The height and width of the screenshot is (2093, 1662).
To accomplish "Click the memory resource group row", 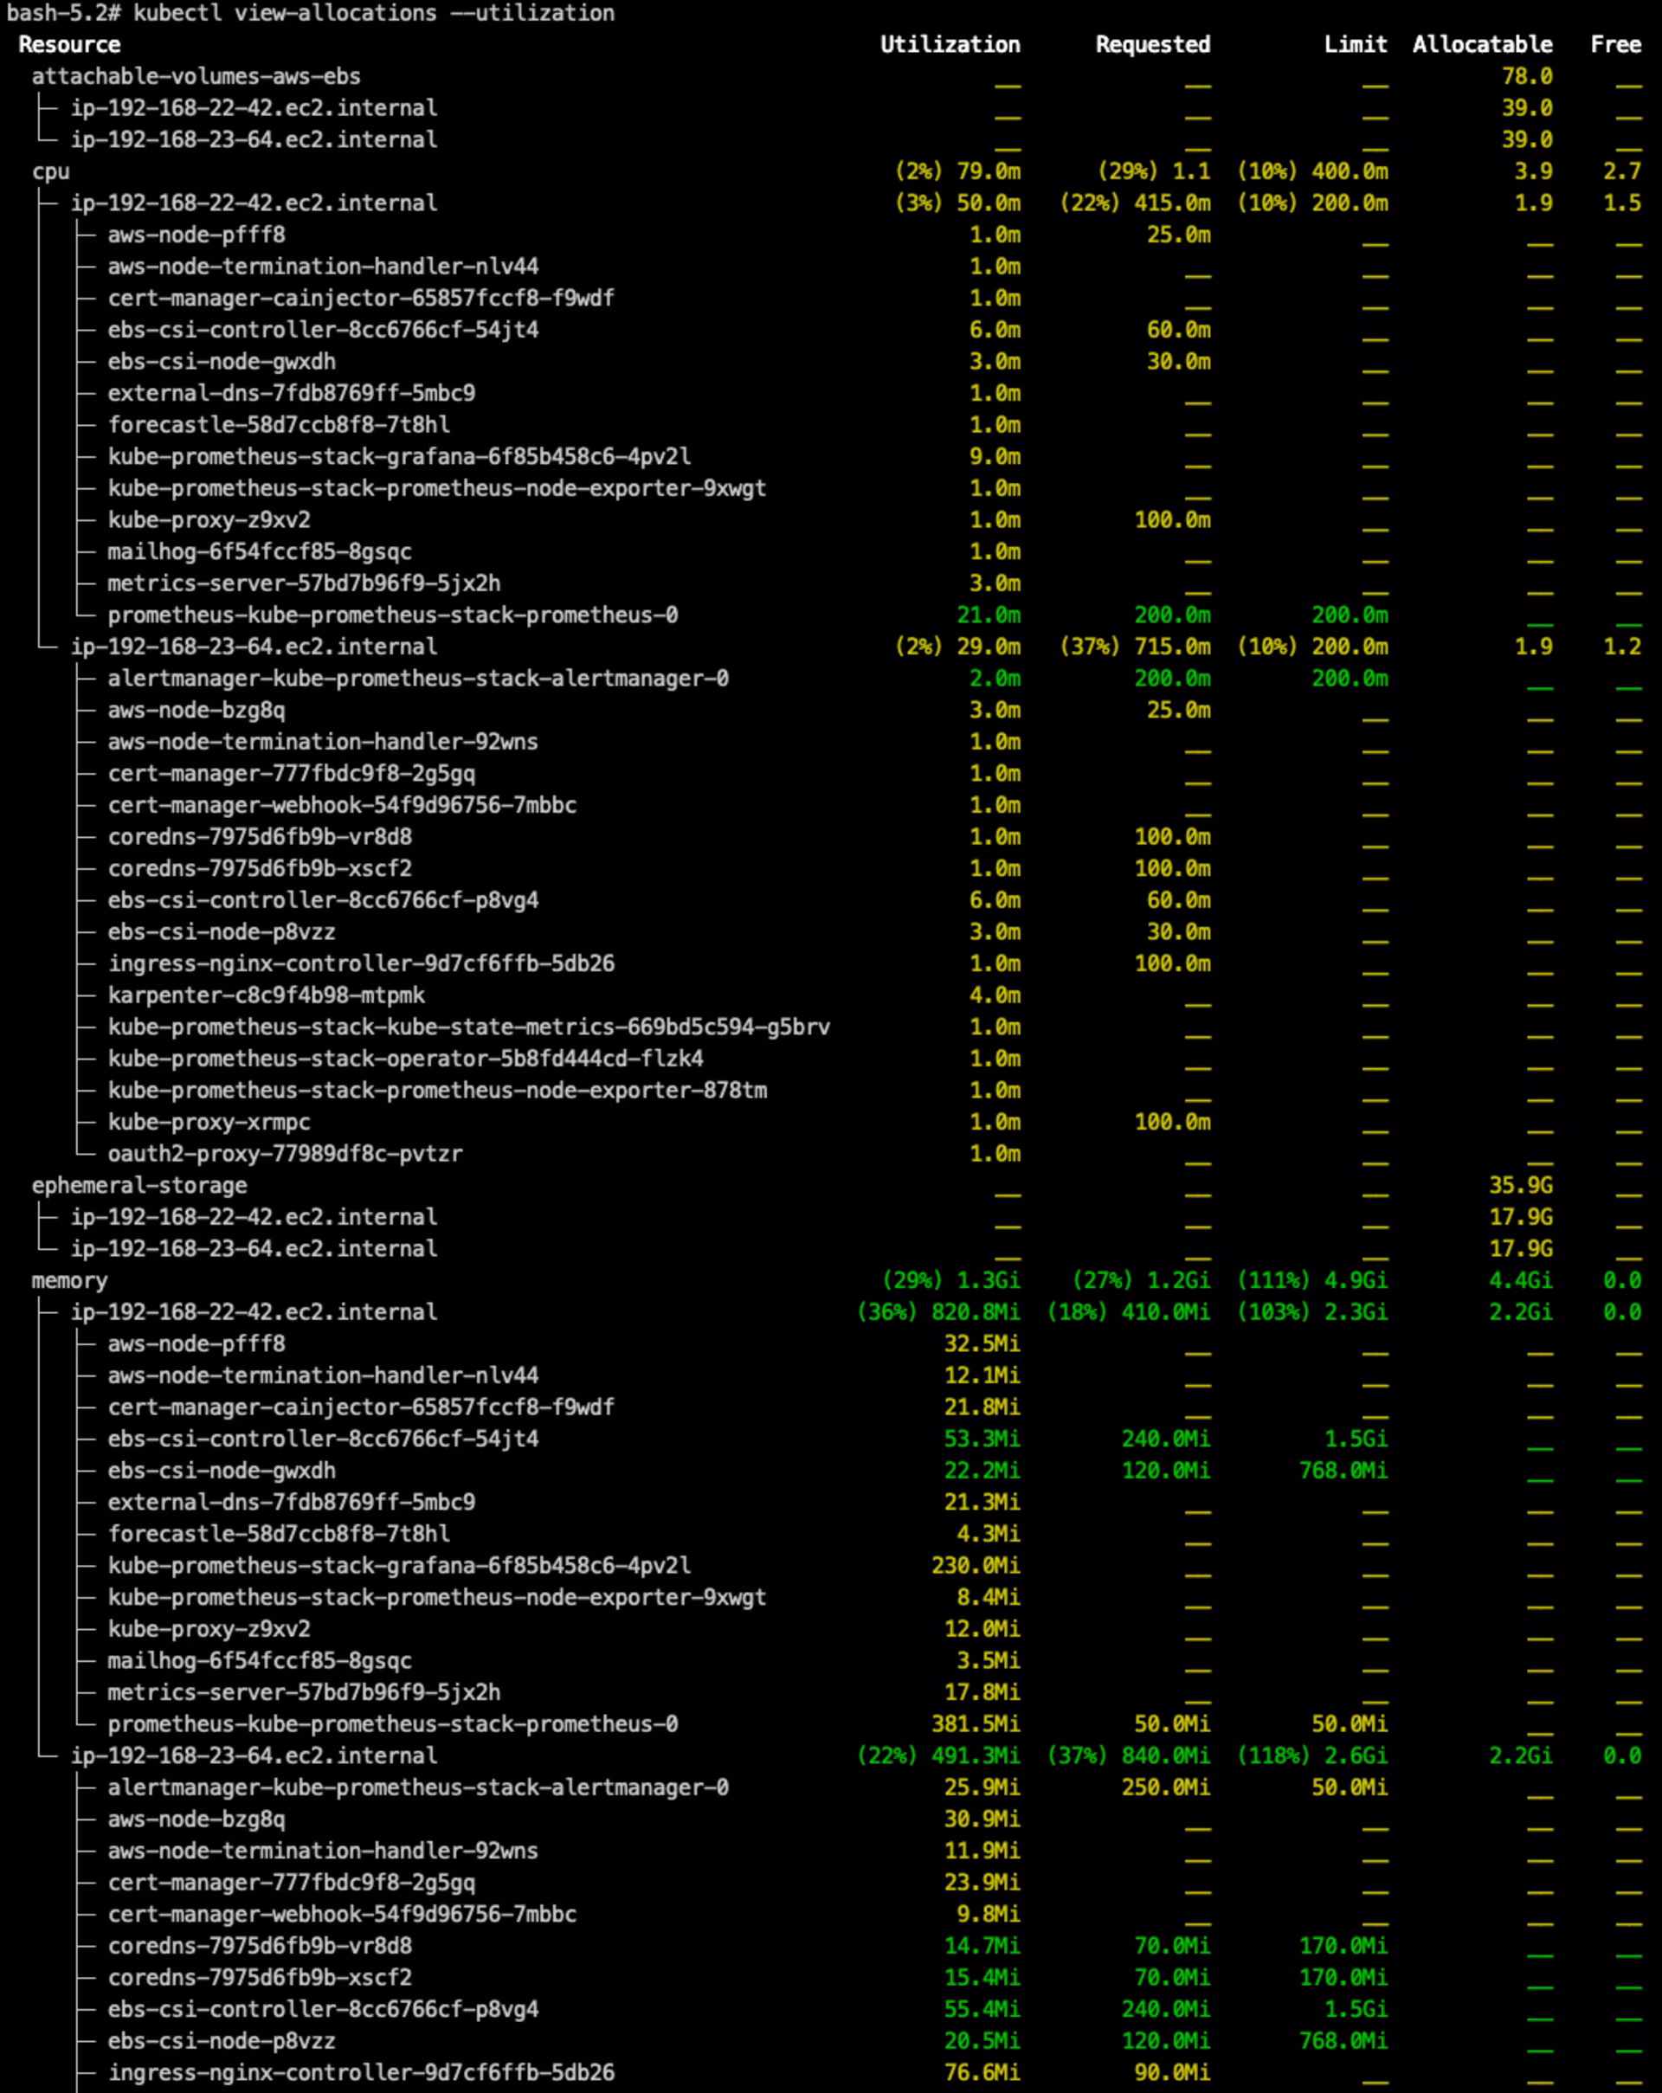I will pyautogui.click(x=69, y=1280).
